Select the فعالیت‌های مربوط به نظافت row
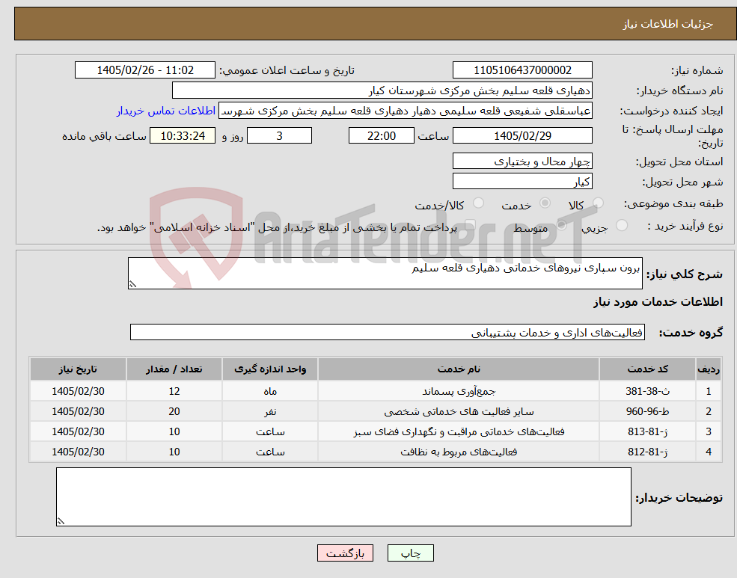This screenshot has width=737, height=578. click(375, 452)
